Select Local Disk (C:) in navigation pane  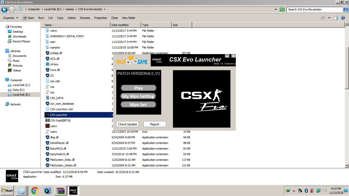pyautogui.click(x=21, y=85)
